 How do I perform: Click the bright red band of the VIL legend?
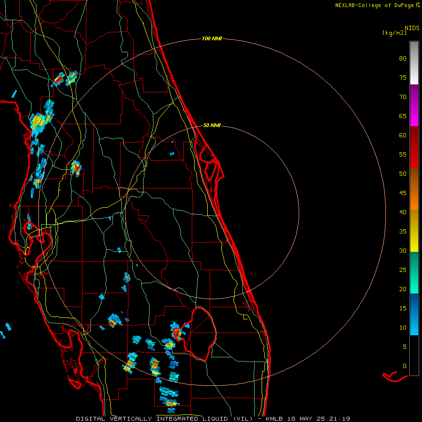[414, 147]
